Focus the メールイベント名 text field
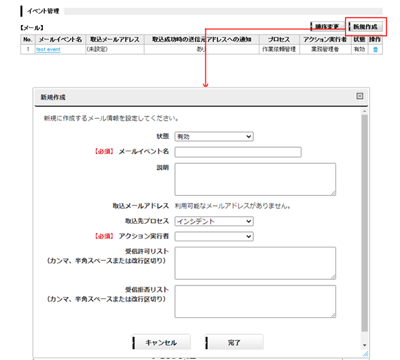 [238, 152]
